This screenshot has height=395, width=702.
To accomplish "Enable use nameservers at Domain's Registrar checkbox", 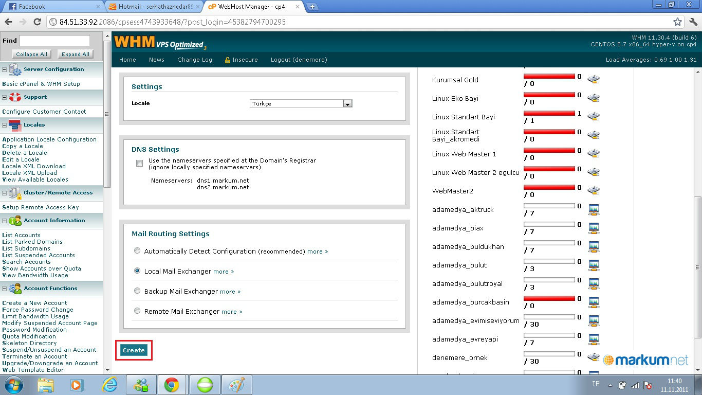I will coord(139,163).
